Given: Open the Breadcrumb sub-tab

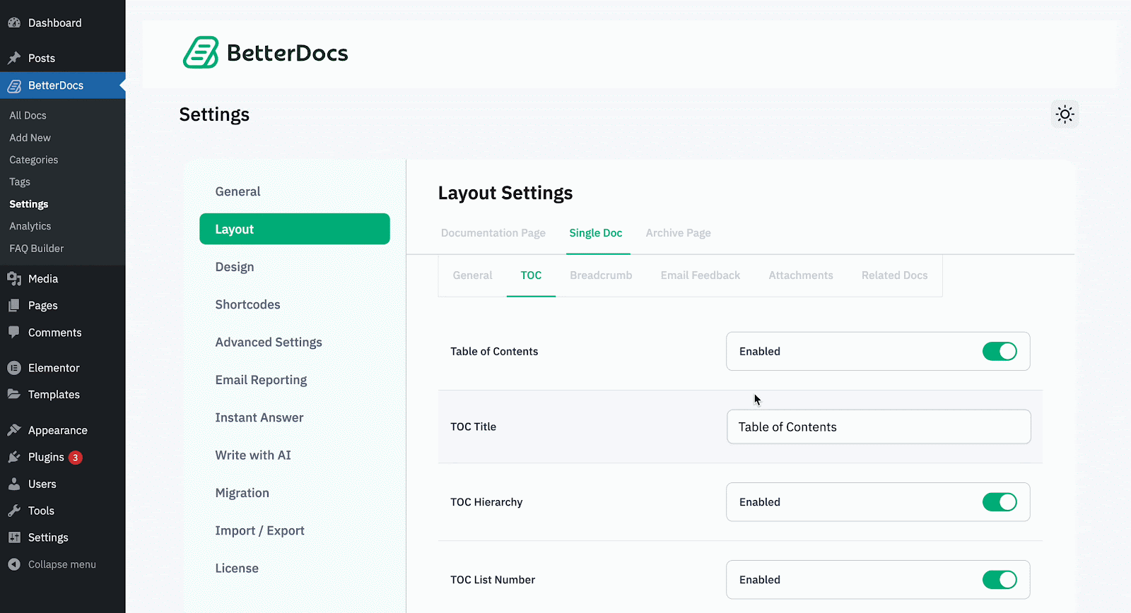Looking at the screenshot, I should (601, 275).
